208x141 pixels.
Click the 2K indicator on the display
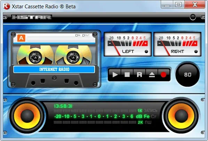tap(140, 122)
